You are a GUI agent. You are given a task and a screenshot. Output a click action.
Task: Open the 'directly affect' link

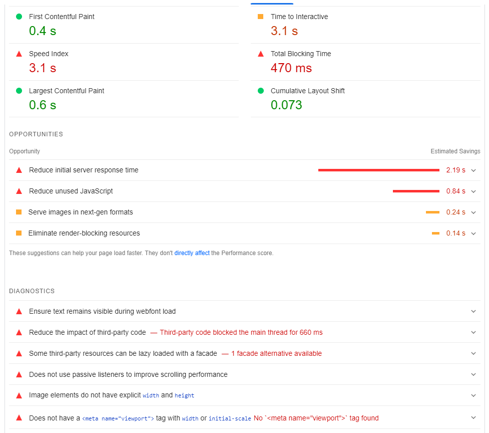(x=192, y=253)
